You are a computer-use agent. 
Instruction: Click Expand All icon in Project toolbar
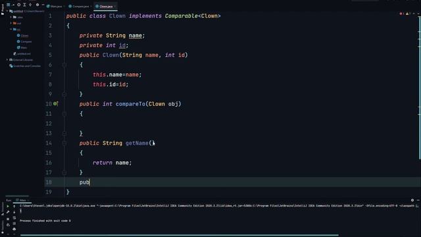(x=24, y=5)
